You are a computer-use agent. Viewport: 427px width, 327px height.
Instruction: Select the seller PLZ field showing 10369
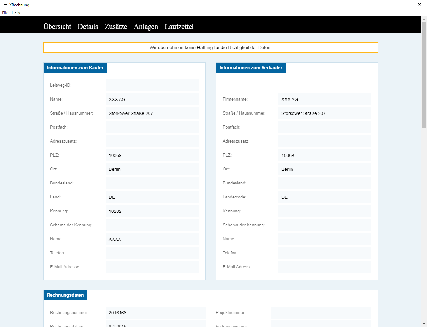click(324, 155)
